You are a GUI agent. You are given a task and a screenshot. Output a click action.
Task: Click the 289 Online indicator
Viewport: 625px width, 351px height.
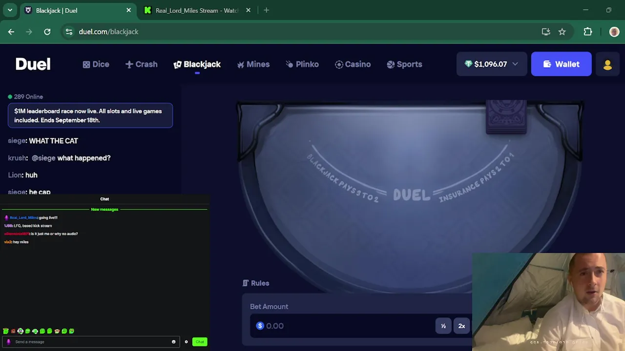click(25, 97)
